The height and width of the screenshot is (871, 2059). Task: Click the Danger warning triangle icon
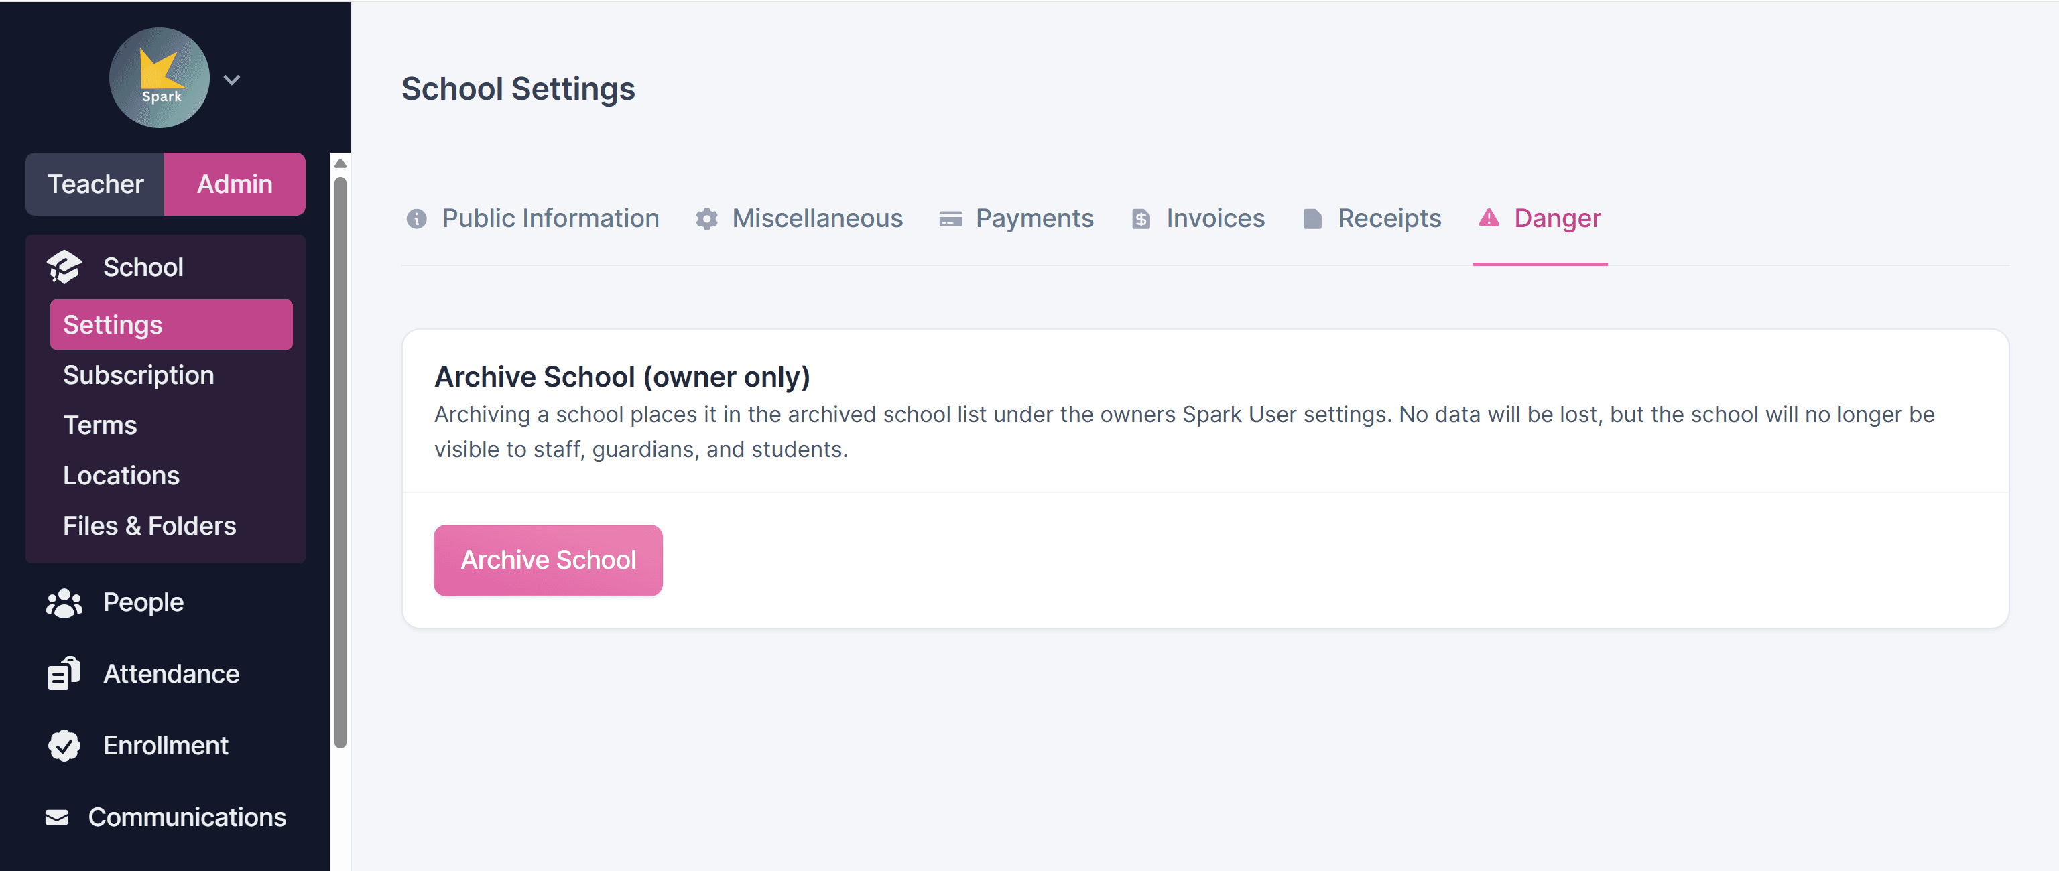[1489, 217]
